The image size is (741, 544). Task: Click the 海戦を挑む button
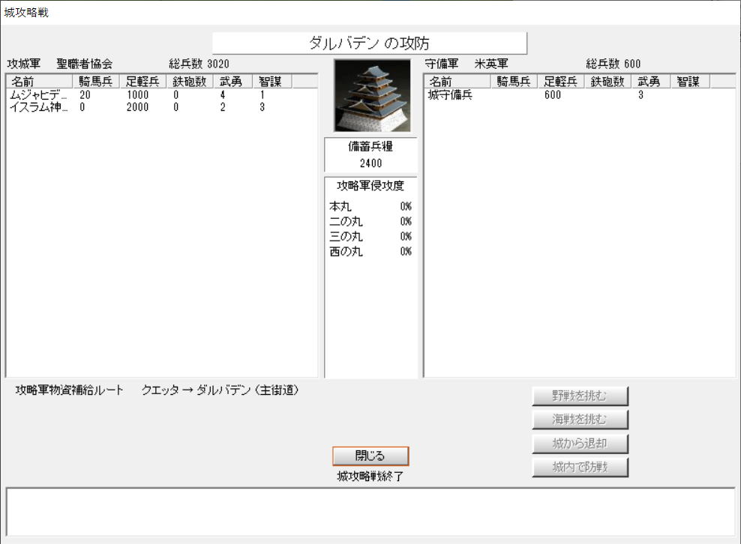tap(580, 420)
